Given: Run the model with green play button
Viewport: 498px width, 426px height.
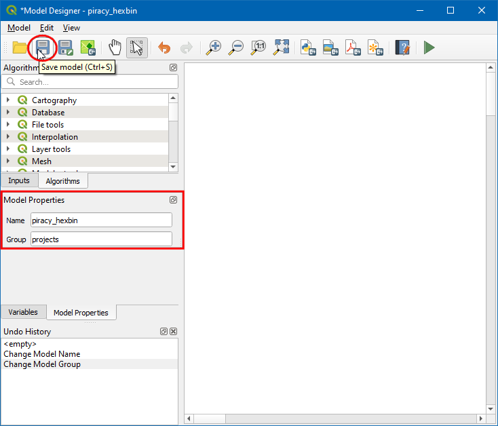Looking at the screenshot, I should point(429,47).
